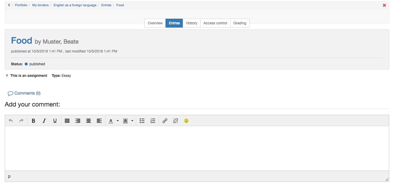Go to the Grading tab
The height and width of the screenshot is (186, 394).
click(239, 23)
